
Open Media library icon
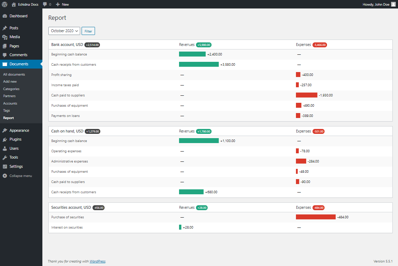click(5, 37)
